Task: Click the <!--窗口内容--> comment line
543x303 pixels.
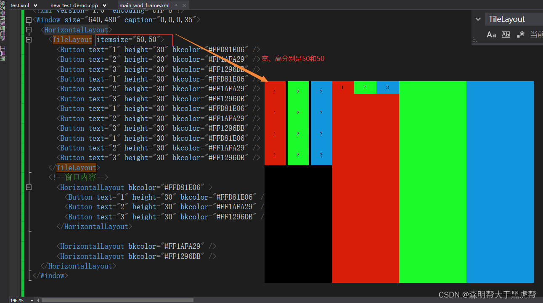Action: point(78,177)
